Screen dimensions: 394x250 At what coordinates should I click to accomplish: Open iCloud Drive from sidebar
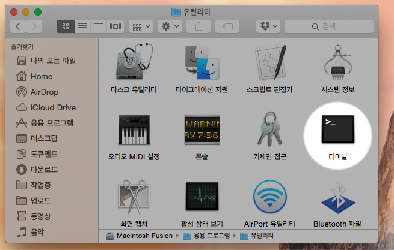(46, 107)
